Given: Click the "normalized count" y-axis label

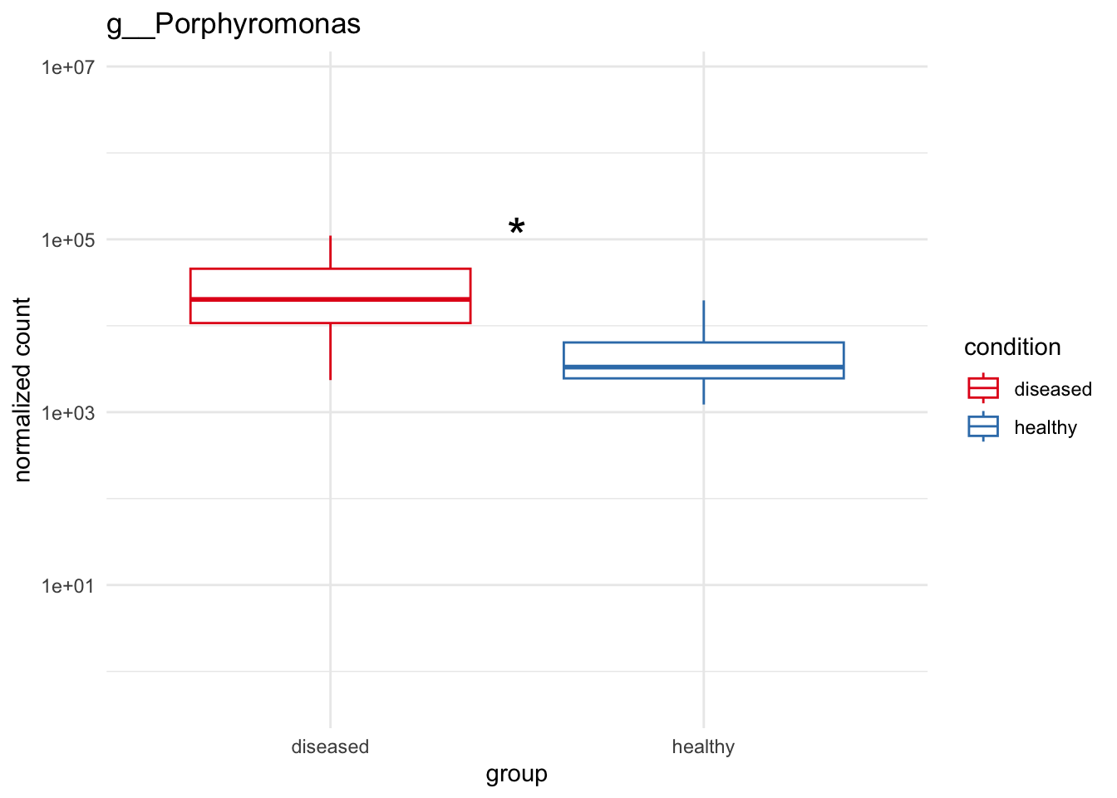Looking at the screenshot, I should point(22,389).
